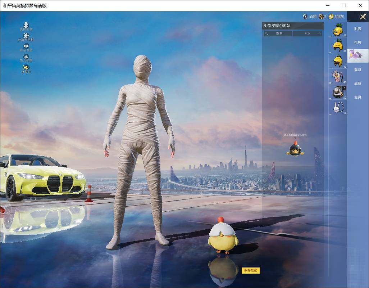Image resolution: width=369 pixels, height=288 pixels.
Task: Click the 50926 coin balance
Action: [x=340, y=17]
